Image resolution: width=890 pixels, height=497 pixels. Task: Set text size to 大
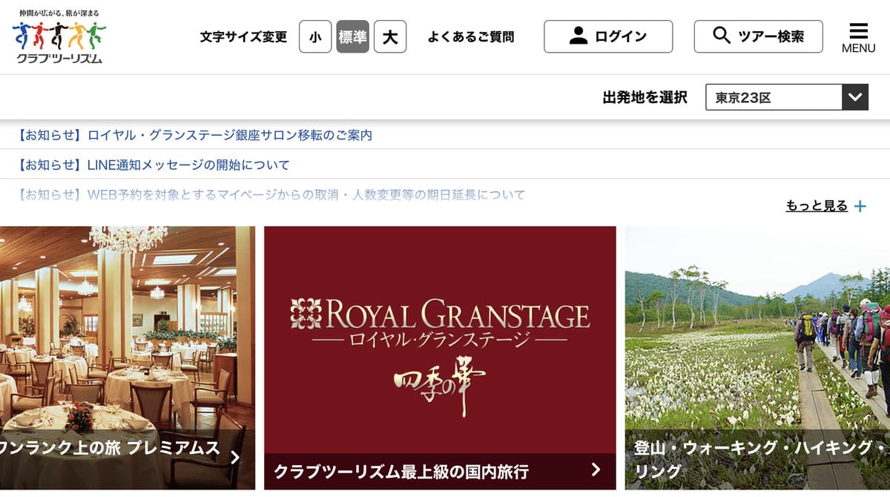(x=390, y=36)
